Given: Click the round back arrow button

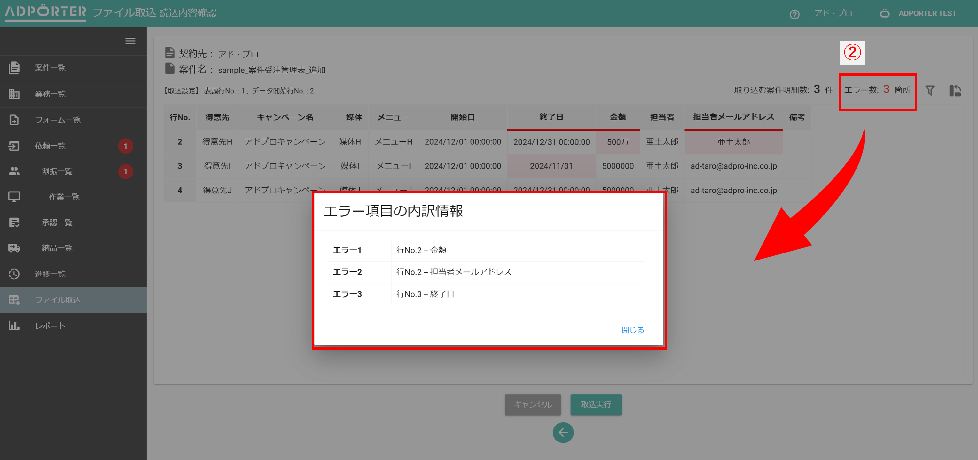Looking at the screenshot, I should pyautogui.click(x=563, y=432).
